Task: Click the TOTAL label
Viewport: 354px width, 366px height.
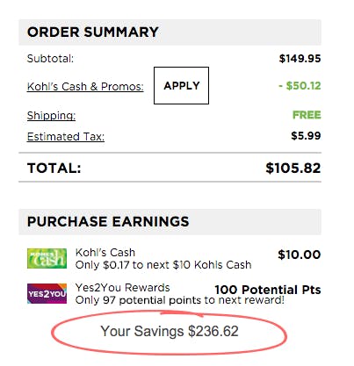Action: [54, 169]
